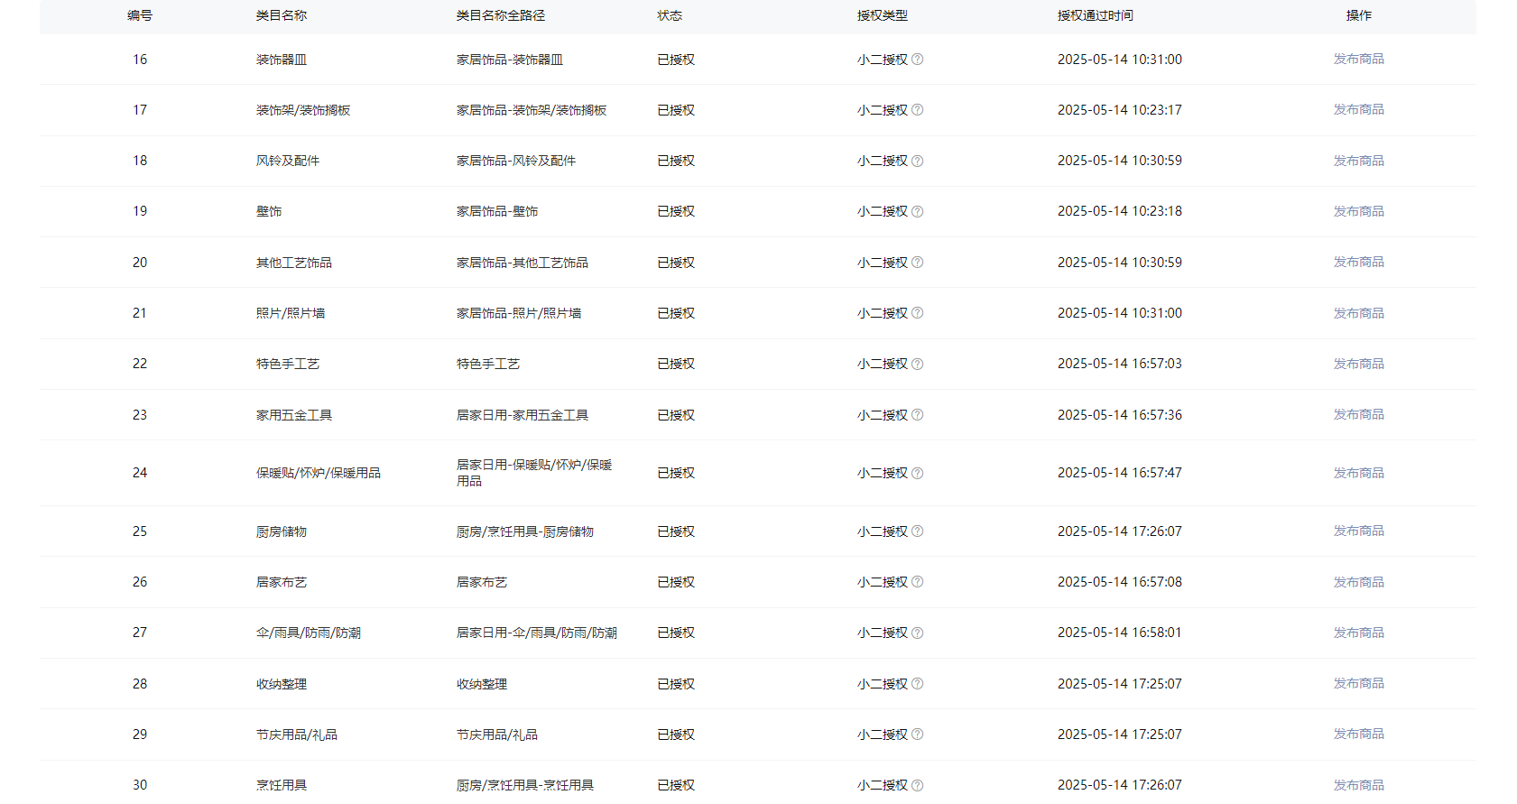The width and height of the screenshot is (1517, 804).
Task: Click 发布商品 in row 22
Action: tap(1358, 364)
